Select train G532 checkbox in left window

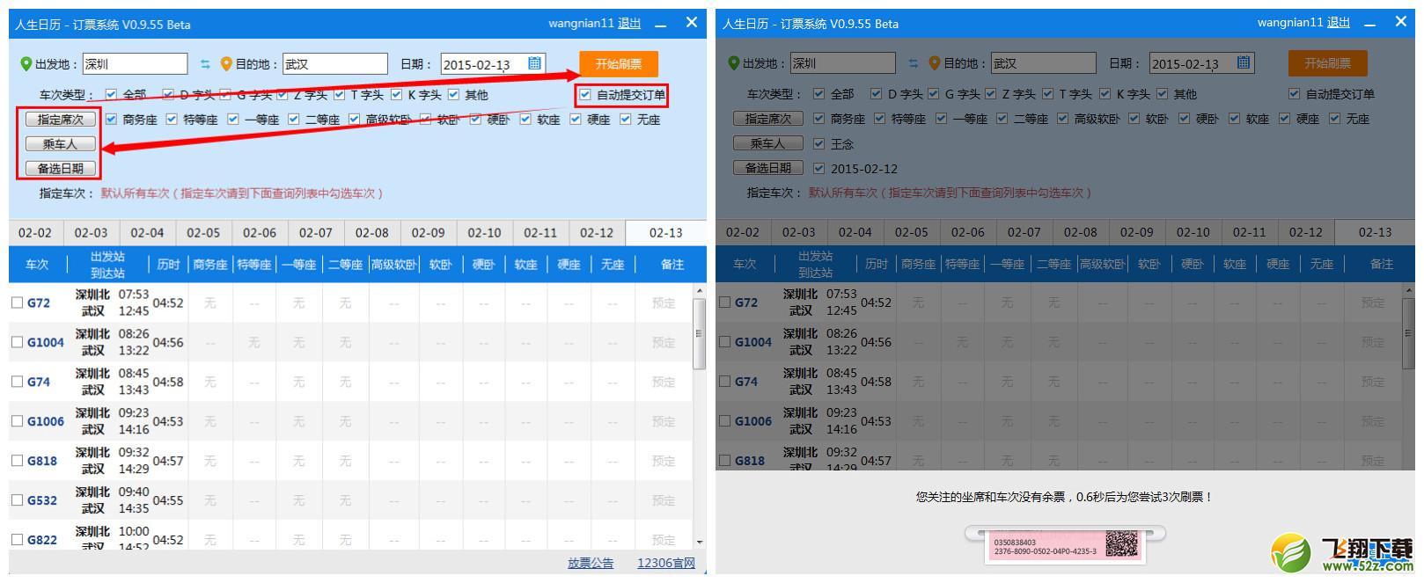pos(17,500)
